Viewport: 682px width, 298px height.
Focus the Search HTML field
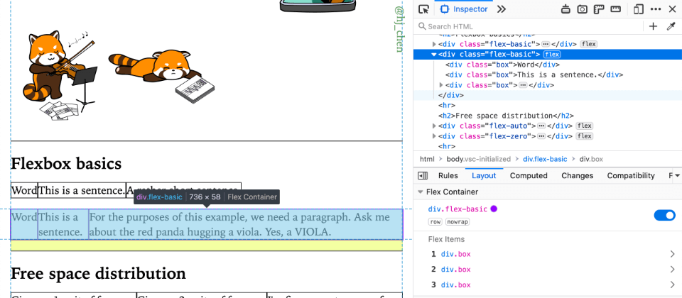pos(530,26)
